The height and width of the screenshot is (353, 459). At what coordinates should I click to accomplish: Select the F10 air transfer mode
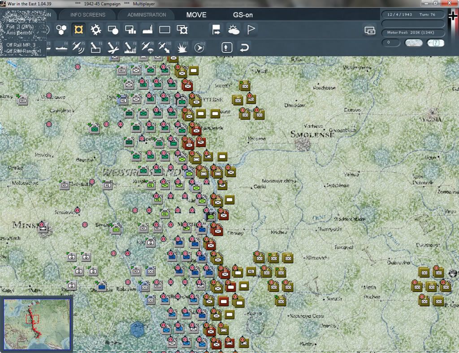pos(165,47)
